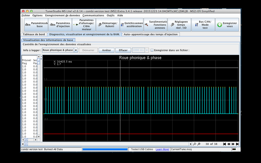Open Paramètres d'injection settings
261x163 pixels.
click(x=60, y=25)
